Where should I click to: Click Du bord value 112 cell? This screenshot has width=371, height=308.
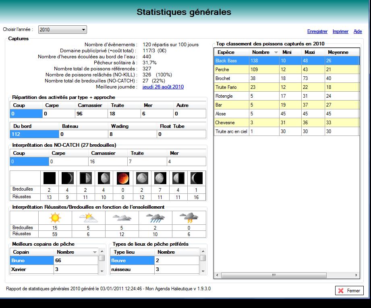click(34, 134)
